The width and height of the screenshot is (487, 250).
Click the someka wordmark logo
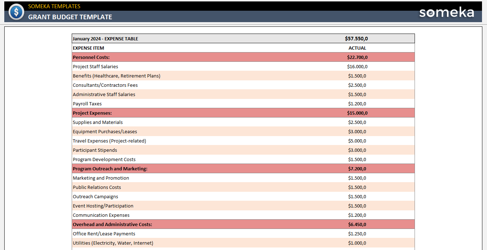pyautogui.click(x=446, y=13)
